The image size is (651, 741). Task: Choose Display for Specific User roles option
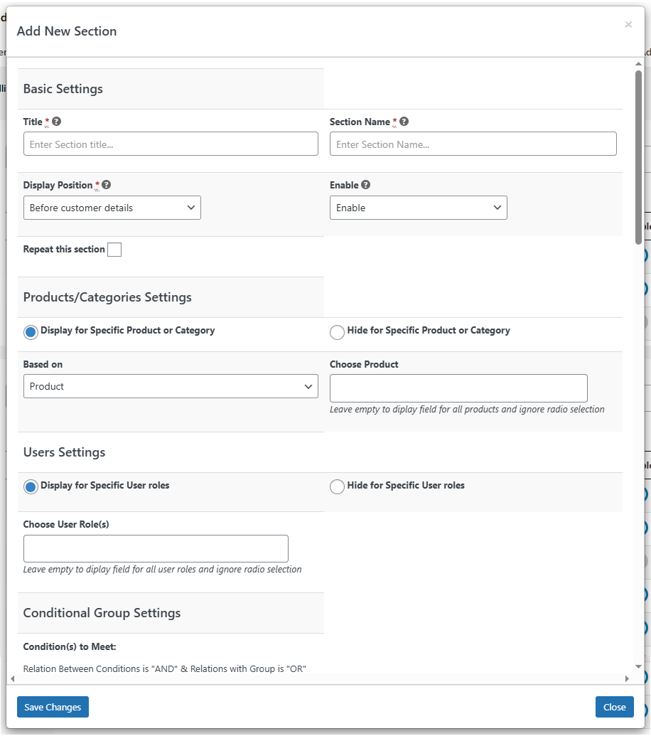31,487
